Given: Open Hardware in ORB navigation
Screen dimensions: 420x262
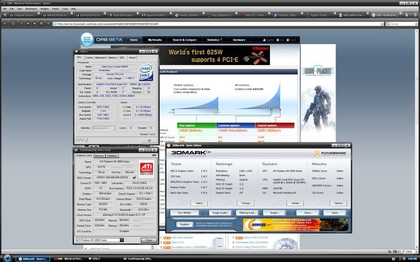Looking at the screenshot, I should (x=239, y=40).
